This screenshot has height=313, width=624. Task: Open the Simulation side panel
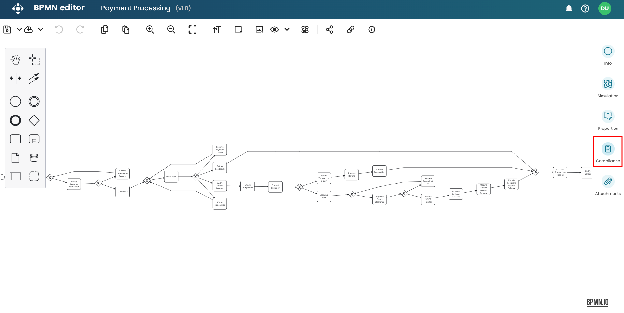click(x=608, y=87)
